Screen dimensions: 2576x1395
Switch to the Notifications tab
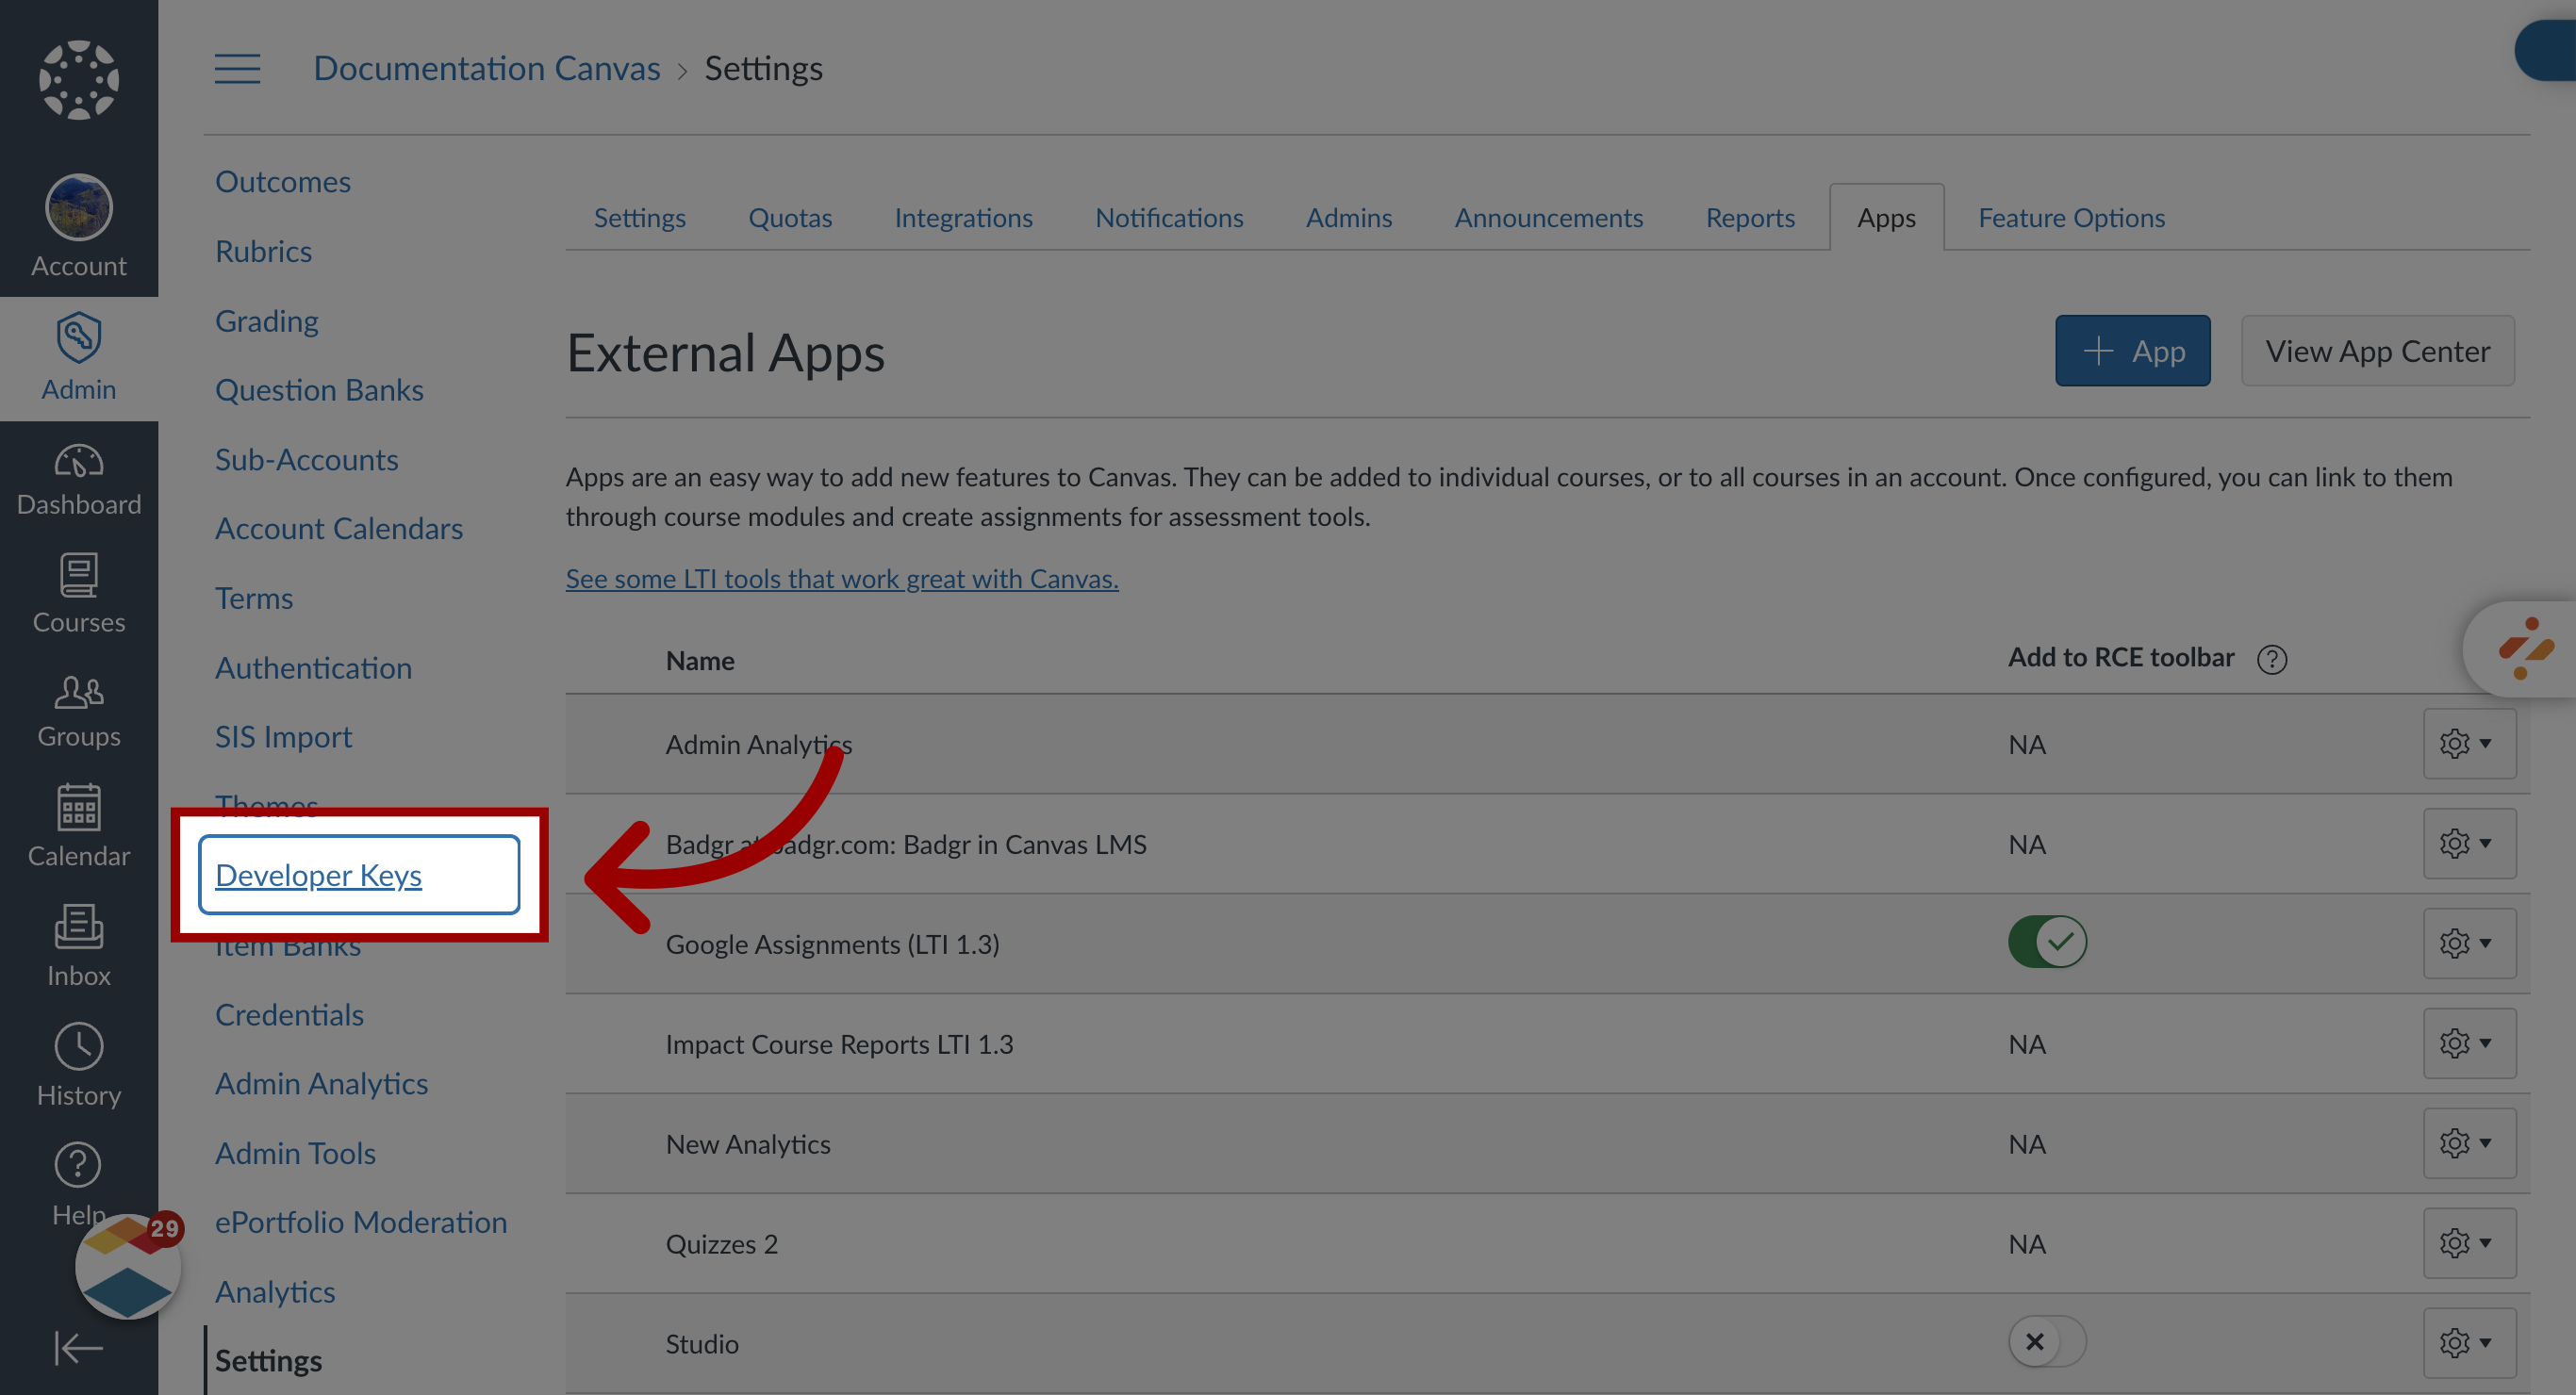tap(1169, 217)
